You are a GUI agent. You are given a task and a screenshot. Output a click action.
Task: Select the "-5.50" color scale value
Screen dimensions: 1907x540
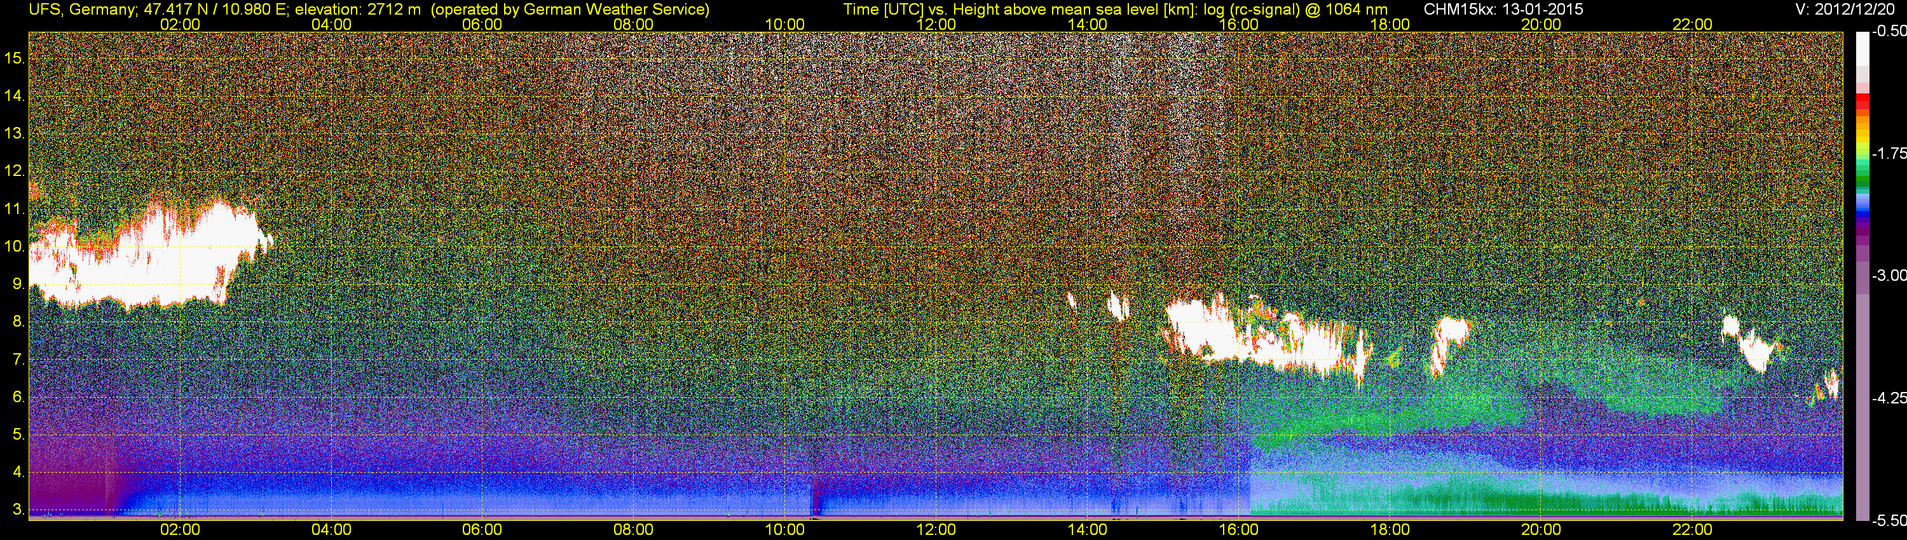1889,521
